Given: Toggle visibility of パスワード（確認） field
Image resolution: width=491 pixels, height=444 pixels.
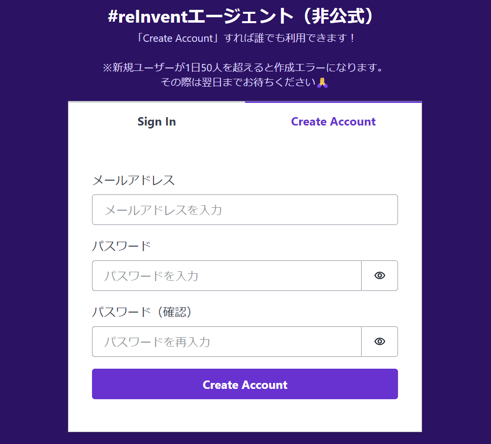Looking at the screenshot, I should [379, 342].
